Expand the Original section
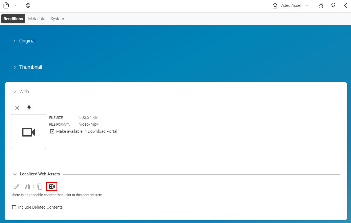This screenshot has height=223, width=351. point(15,41)
